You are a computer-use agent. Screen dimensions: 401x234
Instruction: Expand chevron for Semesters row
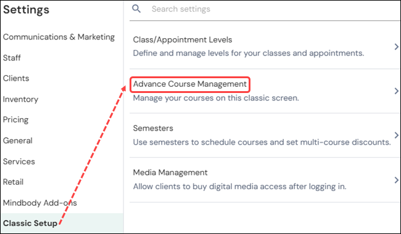[x=396, y=135]
